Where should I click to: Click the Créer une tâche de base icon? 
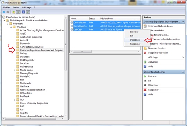(x=145, y=26)
